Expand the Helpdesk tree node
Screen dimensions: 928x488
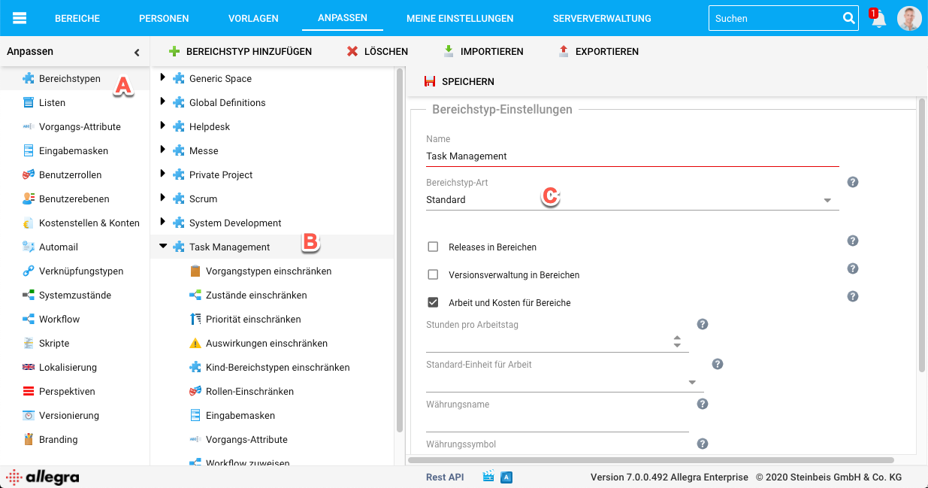pos(163,126)
